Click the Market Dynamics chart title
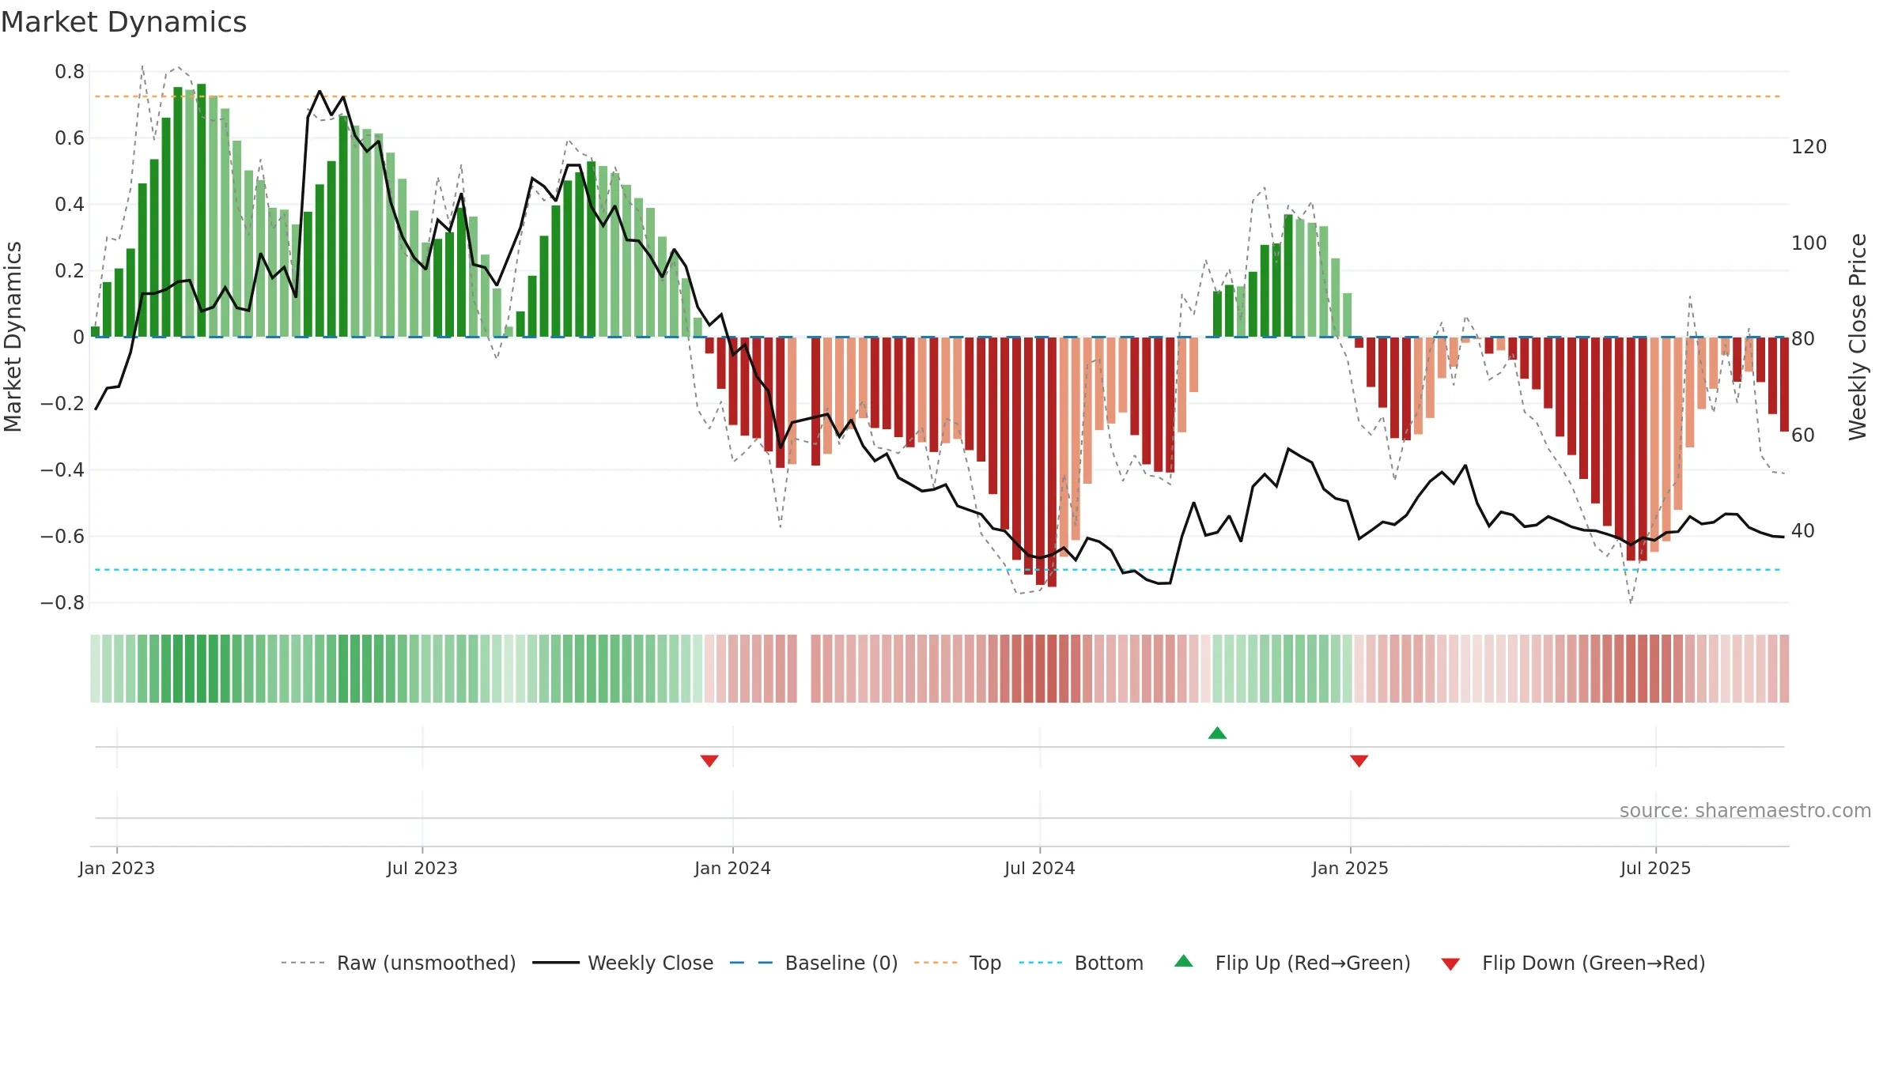 coord(123,22)
